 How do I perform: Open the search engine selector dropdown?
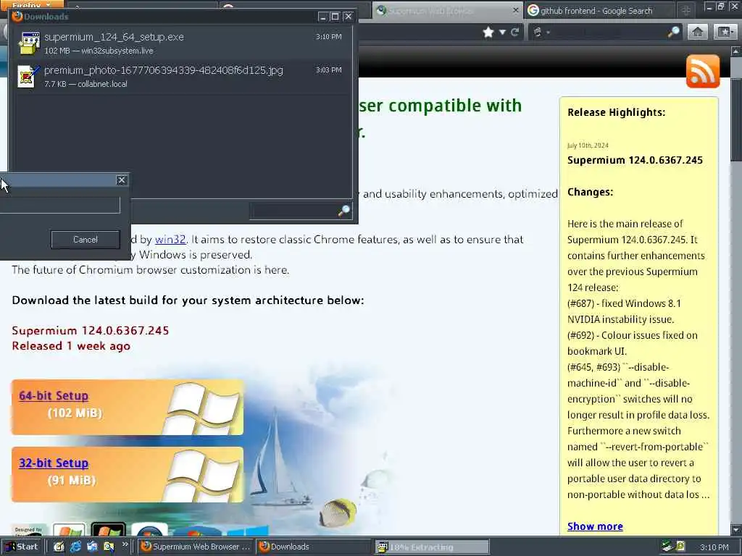click(x=541, y=32)
